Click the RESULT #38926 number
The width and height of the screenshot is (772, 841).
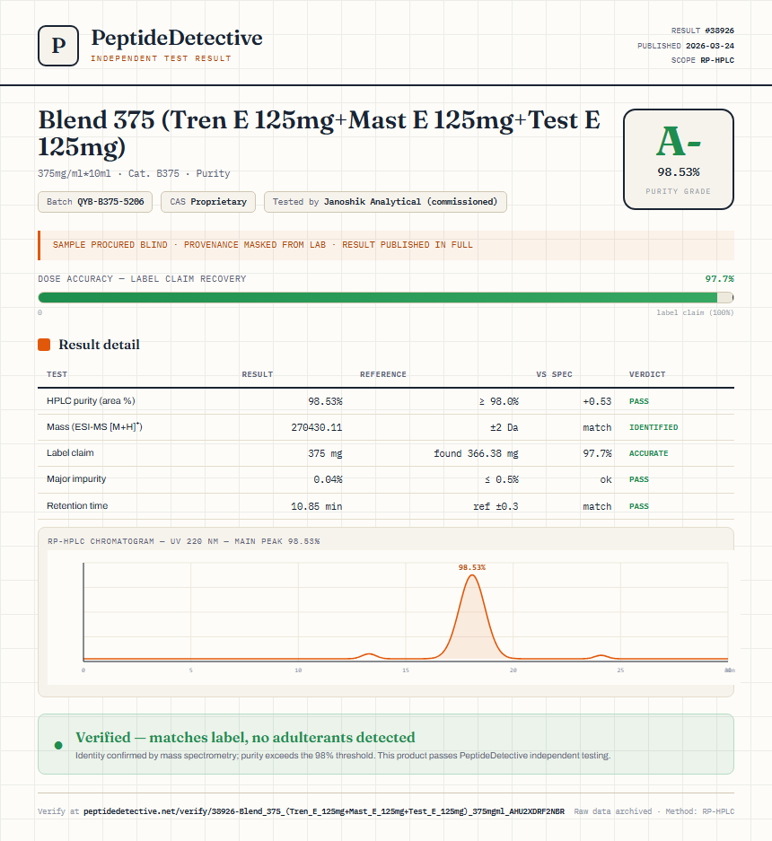click(x=703, y=31)
